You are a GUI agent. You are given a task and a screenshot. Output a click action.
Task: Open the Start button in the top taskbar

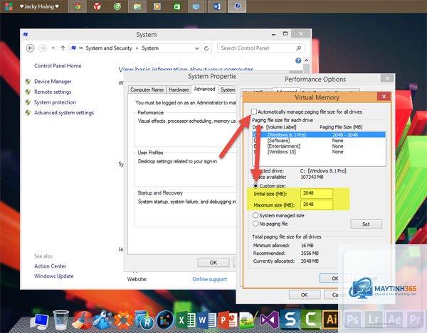tap(9, 6)
